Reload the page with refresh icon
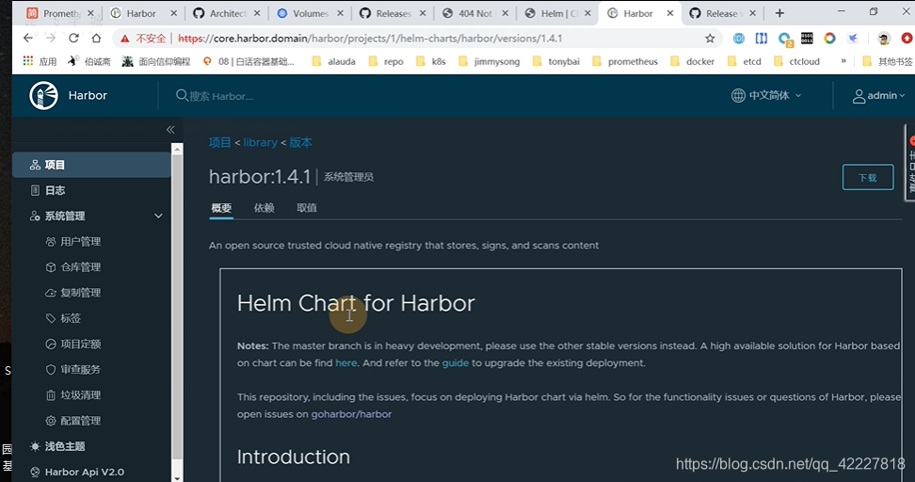Viewport: 915px width, 482px height. tap(73, 39)
